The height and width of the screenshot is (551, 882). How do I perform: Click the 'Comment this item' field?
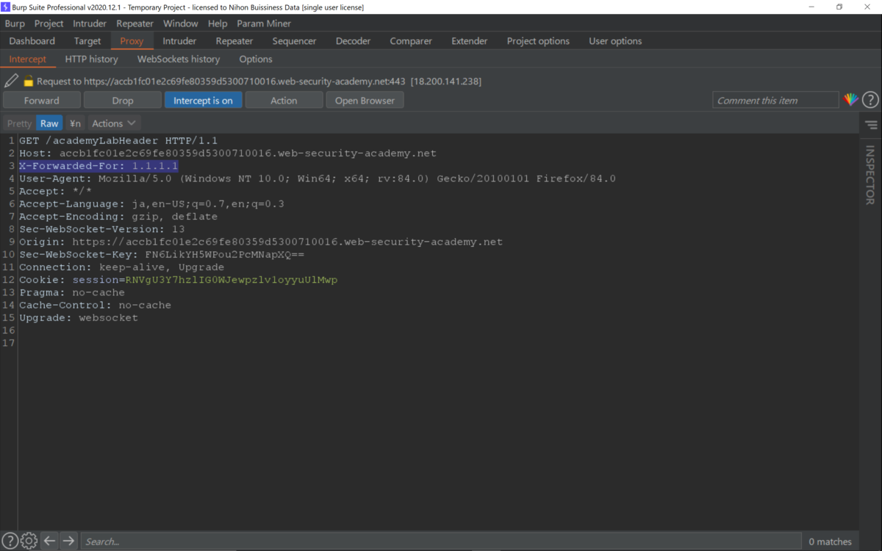tap(775, 101)
